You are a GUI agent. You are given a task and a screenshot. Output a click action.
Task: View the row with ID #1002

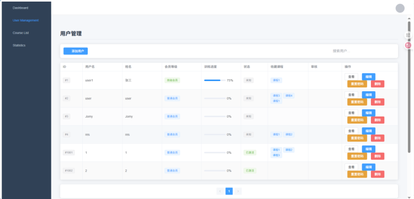[351, 167]
